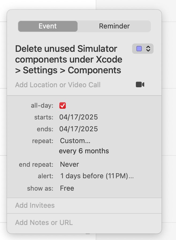Open the calendar color picker popup
This screenshot has height=240, width=176.
(143, 49)
